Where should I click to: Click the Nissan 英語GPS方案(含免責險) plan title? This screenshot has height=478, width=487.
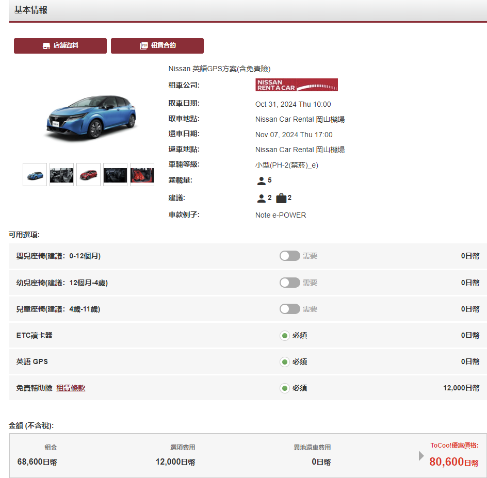tap(220, 69)
